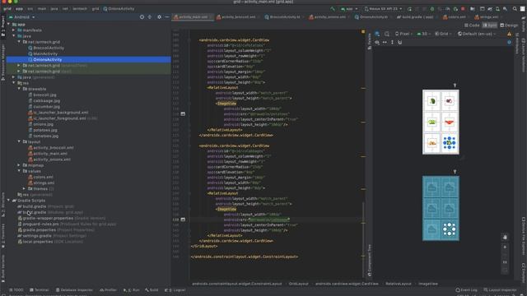
Task: Click vertical expand arrows icon in preview toolbar
Action: pos(392,42)
